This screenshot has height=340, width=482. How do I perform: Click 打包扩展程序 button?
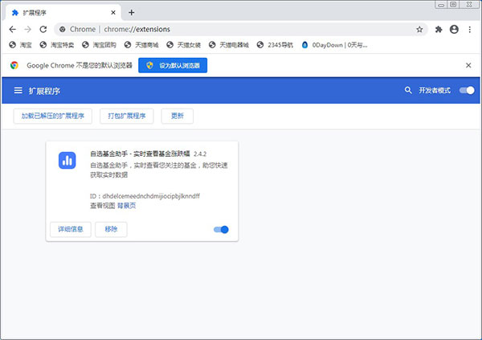[x=127, y=116]
